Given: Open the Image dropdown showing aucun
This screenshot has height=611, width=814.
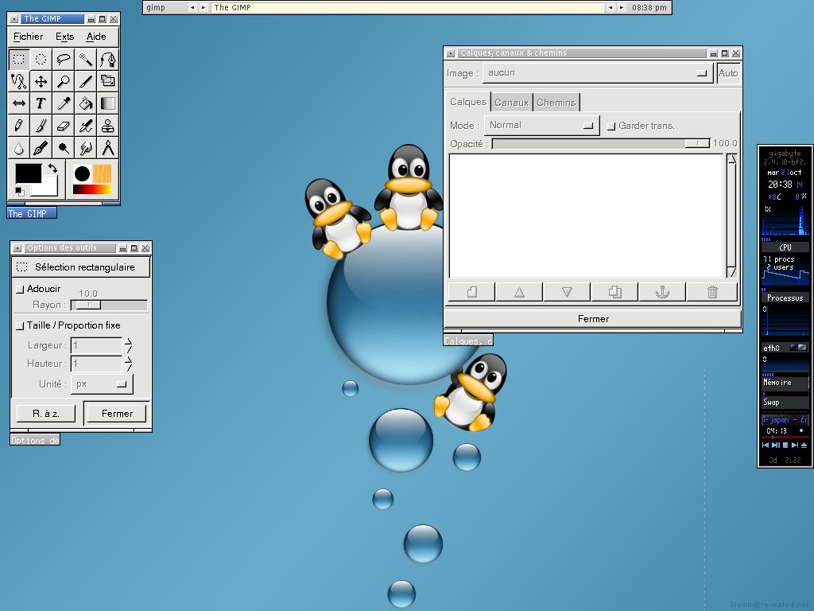Looking at the screenshot, I should pos(598,72).
